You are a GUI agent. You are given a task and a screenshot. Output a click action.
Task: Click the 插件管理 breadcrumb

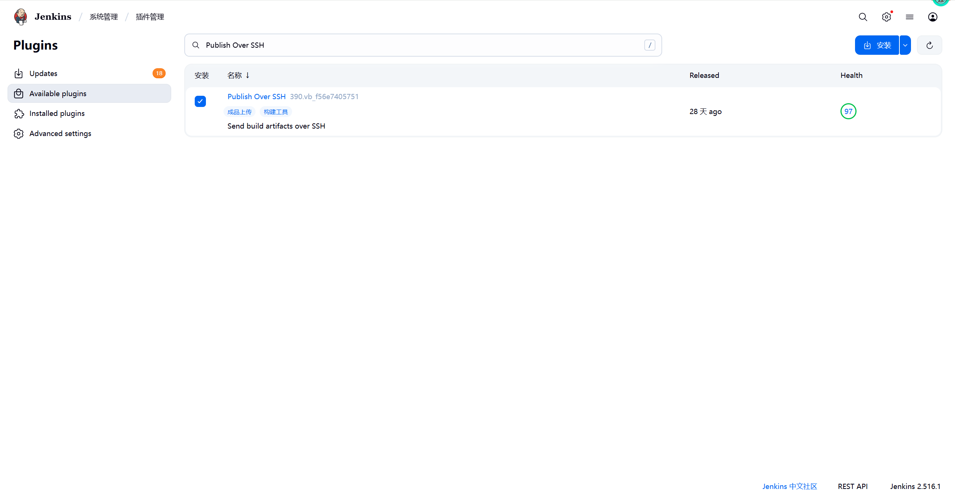[x=150, y=17]
